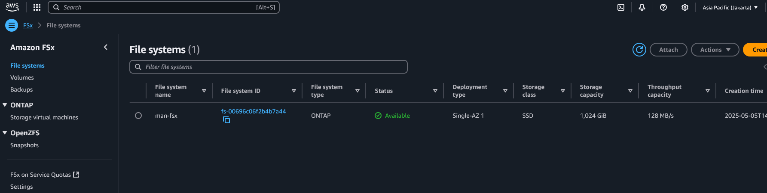Viewport: 767px width, 193px height.
Task: Click the 1,024 GiB capacity cell
Action: point(593,116)
